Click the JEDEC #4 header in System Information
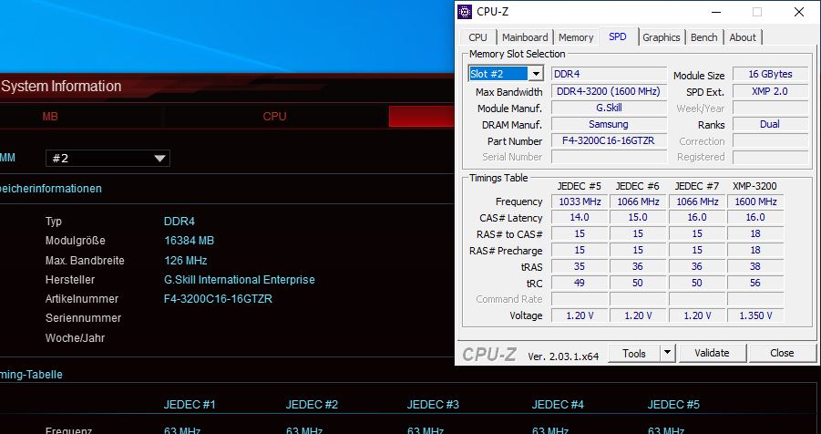 click(x=558, y=405)
